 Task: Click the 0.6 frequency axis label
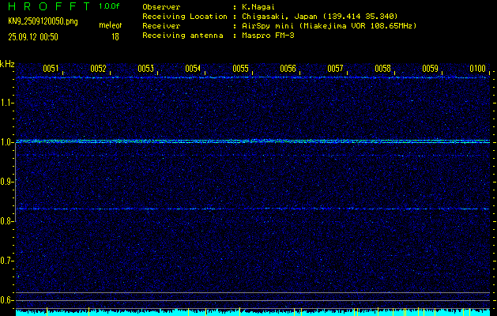[6, 300]
